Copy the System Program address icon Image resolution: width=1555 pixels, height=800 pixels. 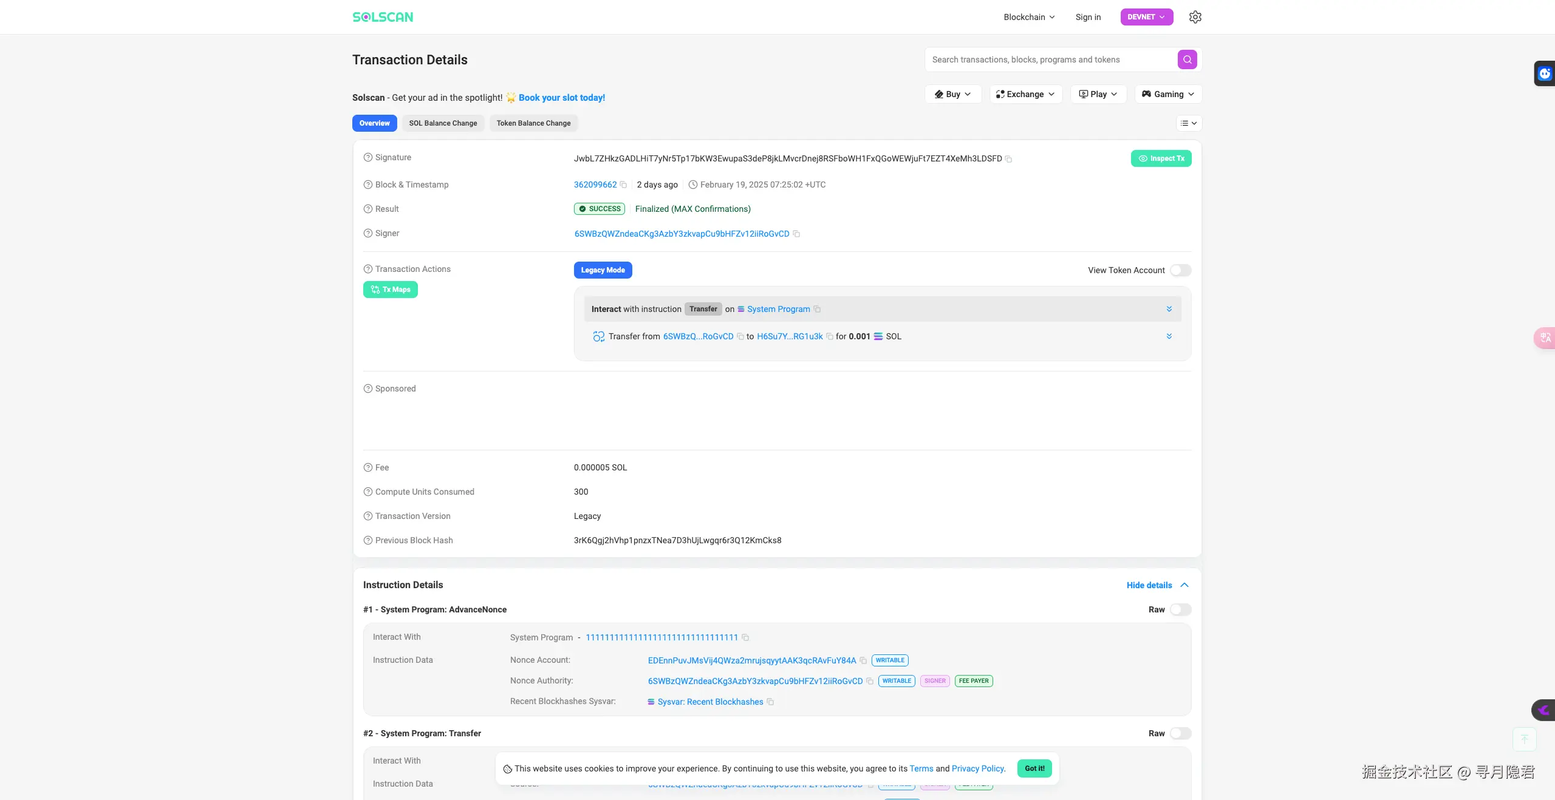point(745,638)
